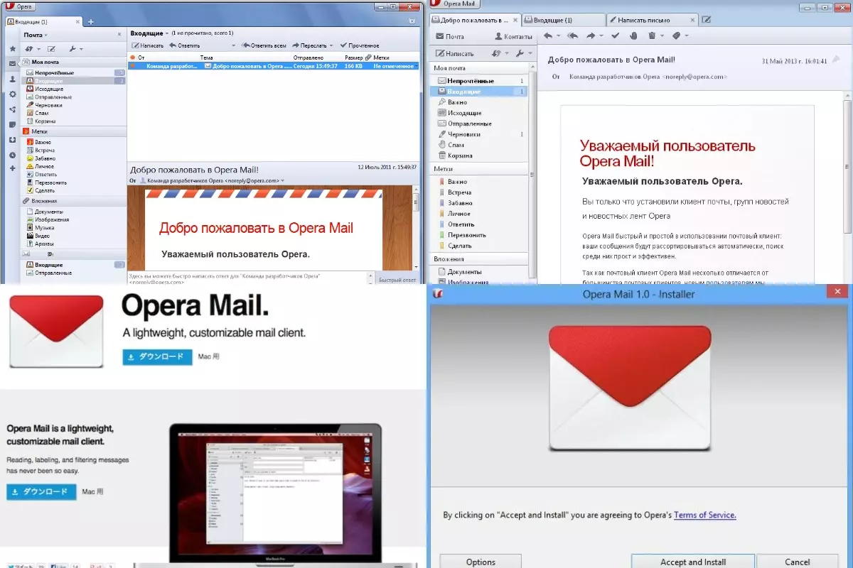
Task: Delete the message with the trash icon
Action: click(x=652, y=35)
